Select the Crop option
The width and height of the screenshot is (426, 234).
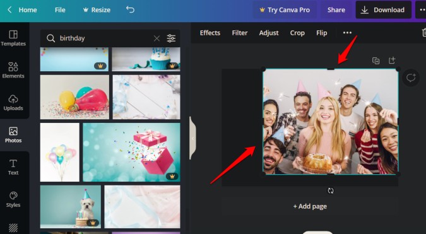[x=297, y=33]
